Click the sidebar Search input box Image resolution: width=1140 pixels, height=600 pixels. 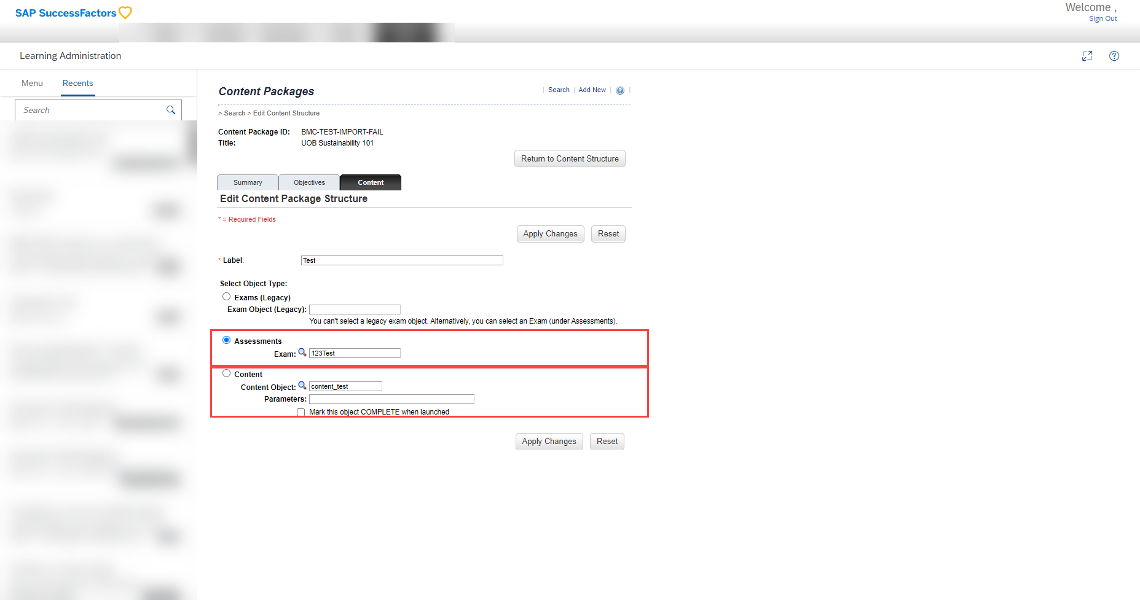click(x=98, y=110)
